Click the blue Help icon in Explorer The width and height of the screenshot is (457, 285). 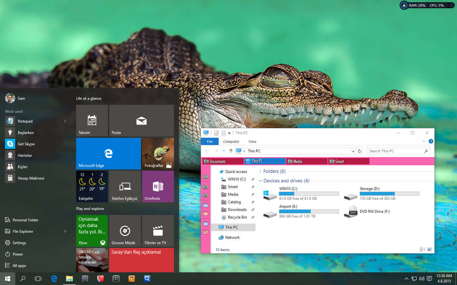431,141
